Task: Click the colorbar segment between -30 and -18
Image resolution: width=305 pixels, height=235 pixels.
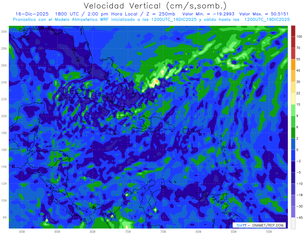Action: pos(293,201)
